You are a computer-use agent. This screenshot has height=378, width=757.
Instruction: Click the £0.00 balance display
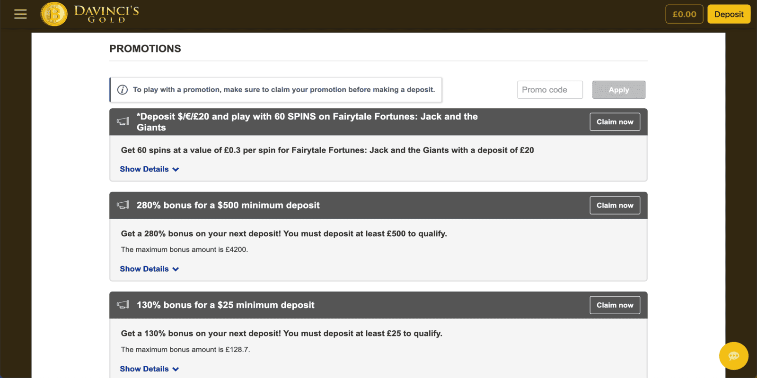coord(684,14)
